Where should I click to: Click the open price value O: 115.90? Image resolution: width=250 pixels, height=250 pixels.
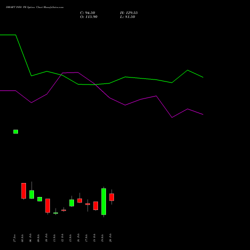click(88, 17)
